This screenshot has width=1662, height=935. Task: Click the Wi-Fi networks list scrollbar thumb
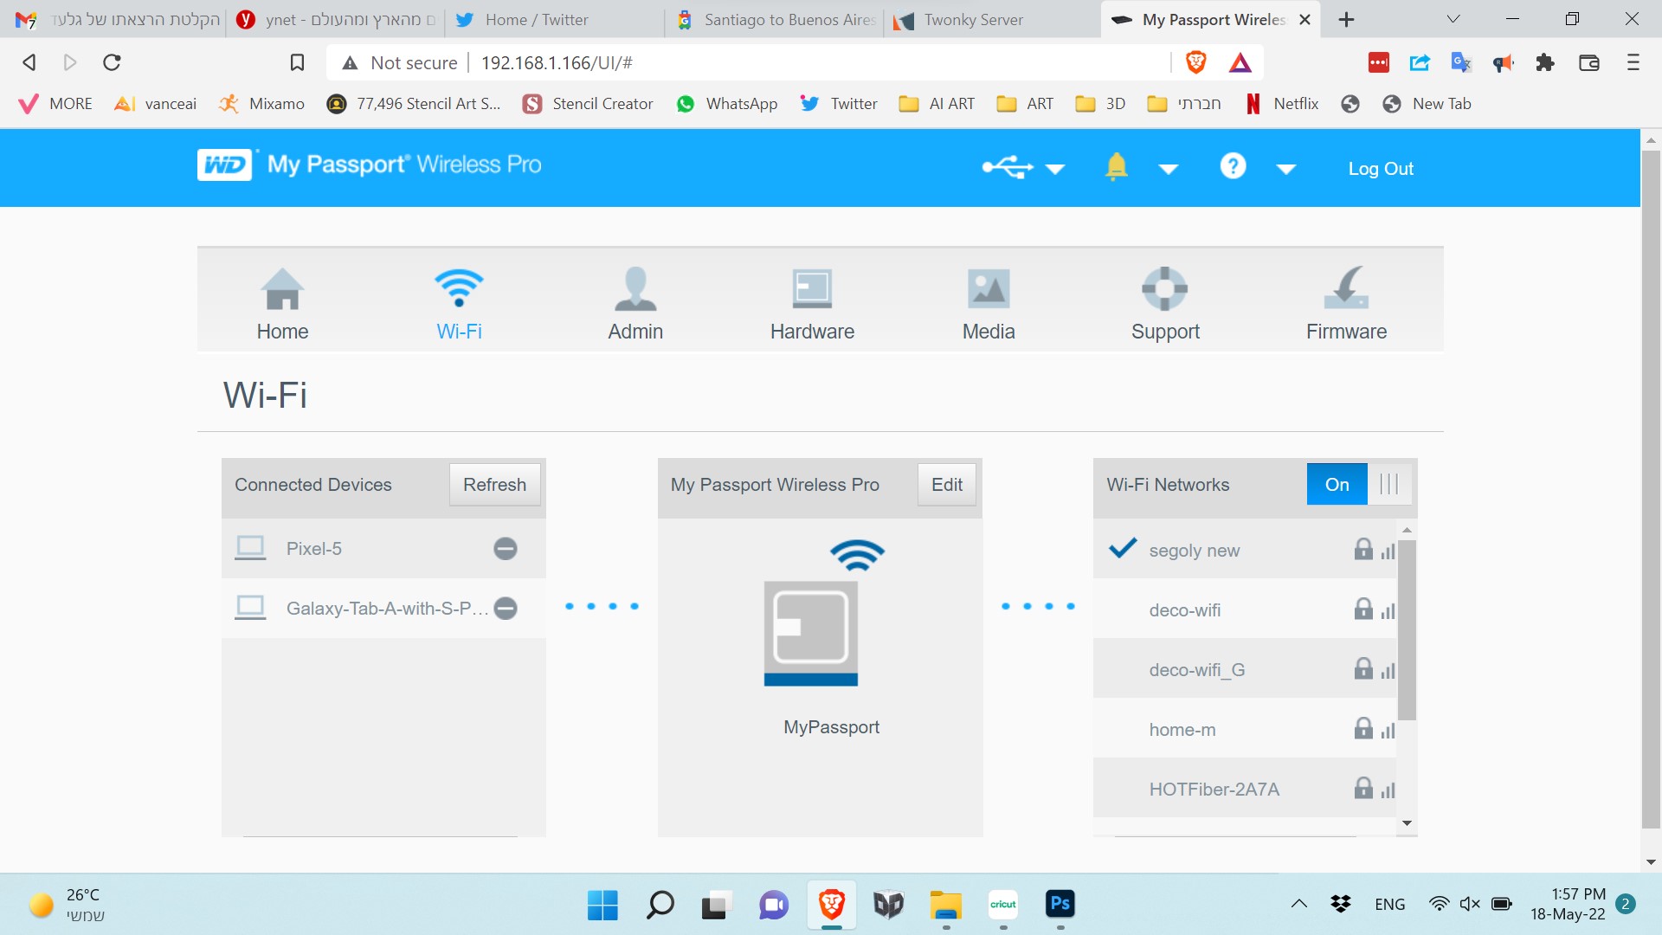[1407, 629]
